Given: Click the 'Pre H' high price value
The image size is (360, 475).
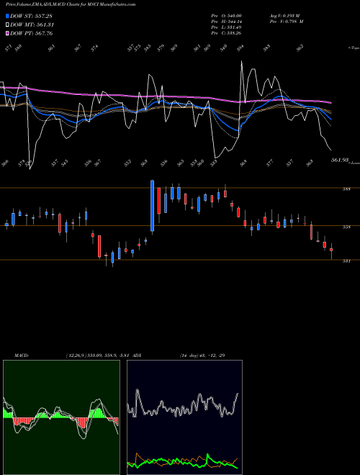Looking at the screenshot, I should pos(233,22).
